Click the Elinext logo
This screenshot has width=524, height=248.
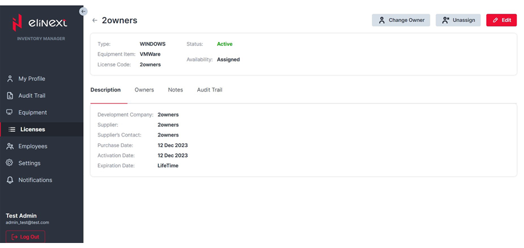coord(40,23)
